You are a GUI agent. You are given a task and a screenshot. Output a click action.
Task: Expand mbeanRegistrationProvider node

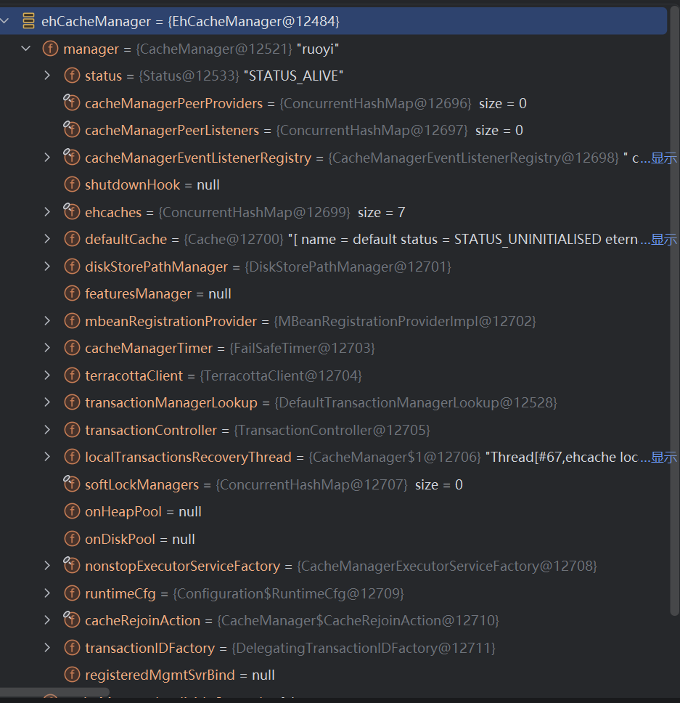pos(47,320)
